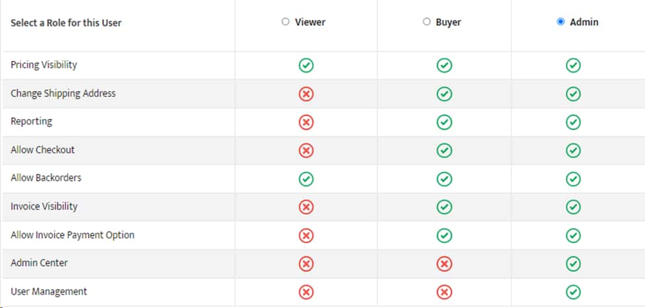
Task: Click Admin's User Management green check icon
Action: coord(573,292)
